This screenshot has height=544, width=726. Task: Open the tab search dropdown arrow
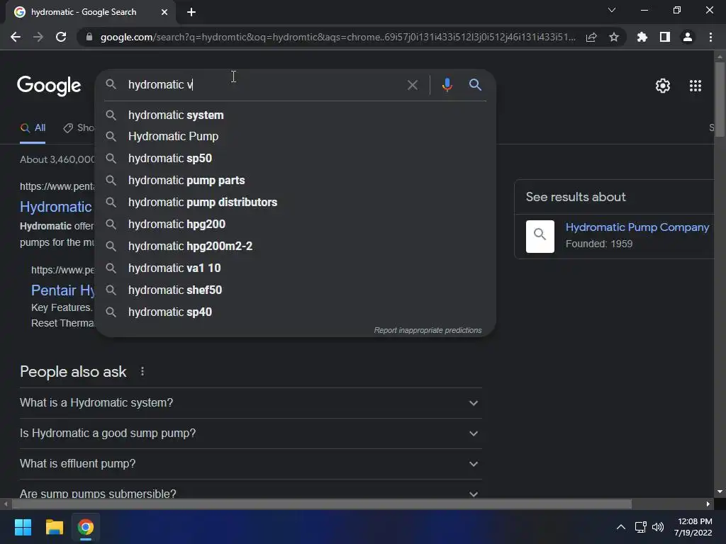612,10
